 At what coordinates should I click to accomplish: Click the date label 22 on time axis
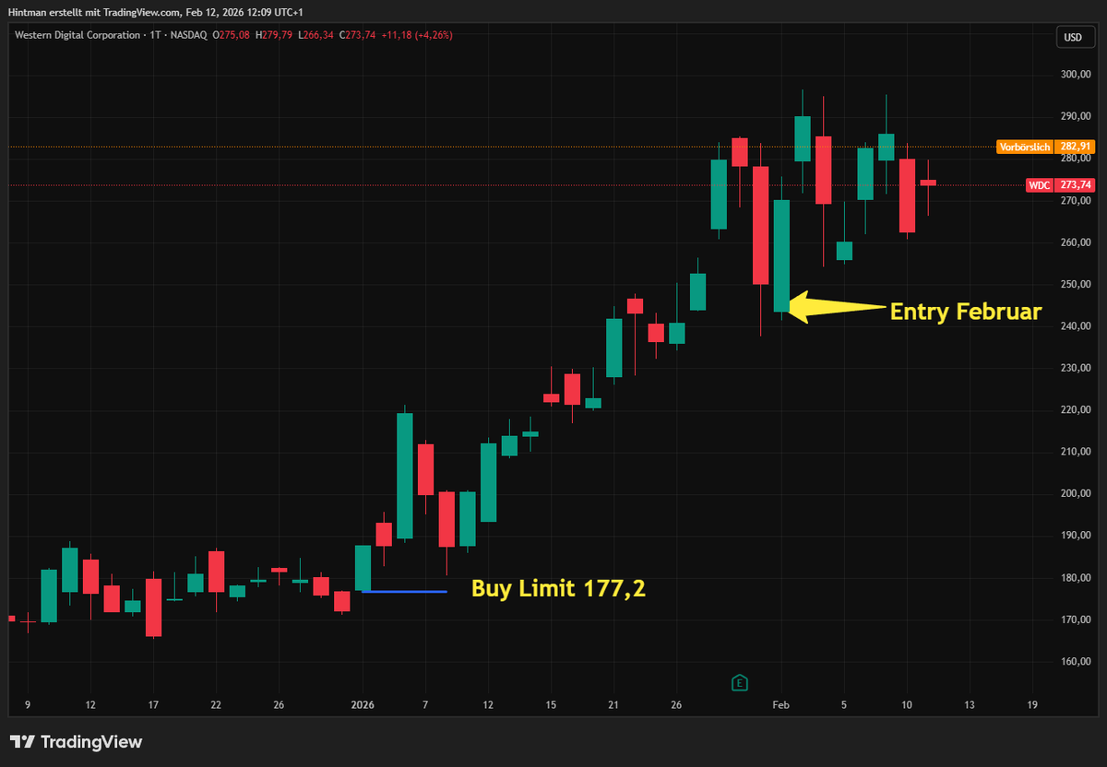[x=216, y=705]
